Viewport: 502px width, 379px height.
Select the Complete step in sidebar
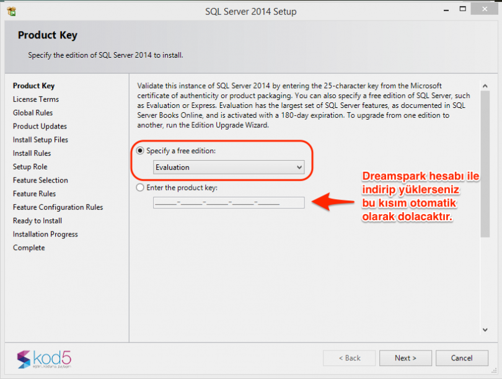(x=29, y=247)
